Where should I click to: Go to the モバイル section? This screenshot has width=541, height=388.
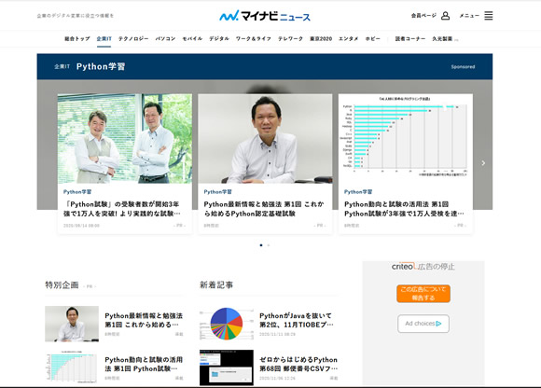(x=192, y=38)
